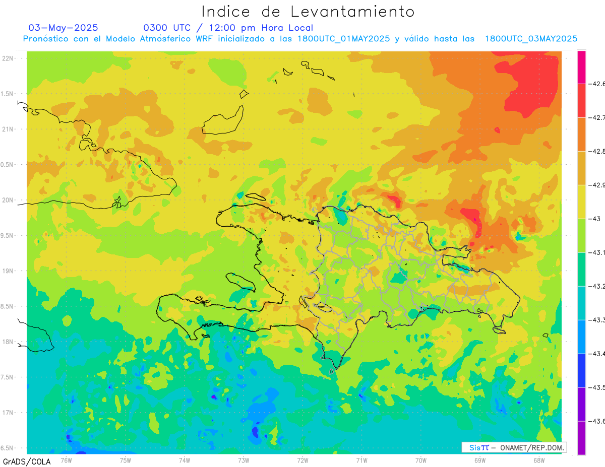Click the '20N' latitude label
Image resolution: width=605 pixels, height=467 pixels.
(x=9, y=200)
